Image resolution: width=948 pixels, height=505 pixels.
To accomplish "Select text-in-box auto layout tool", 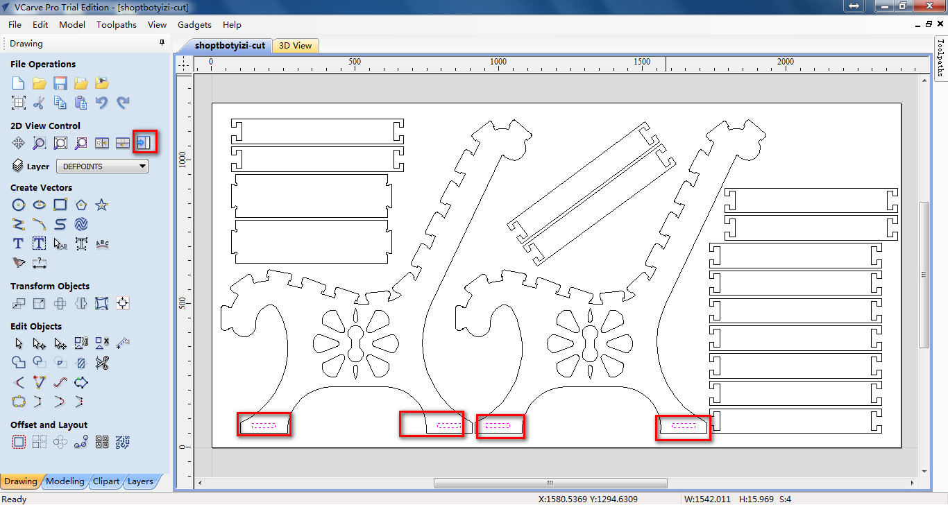I will 40,243.
